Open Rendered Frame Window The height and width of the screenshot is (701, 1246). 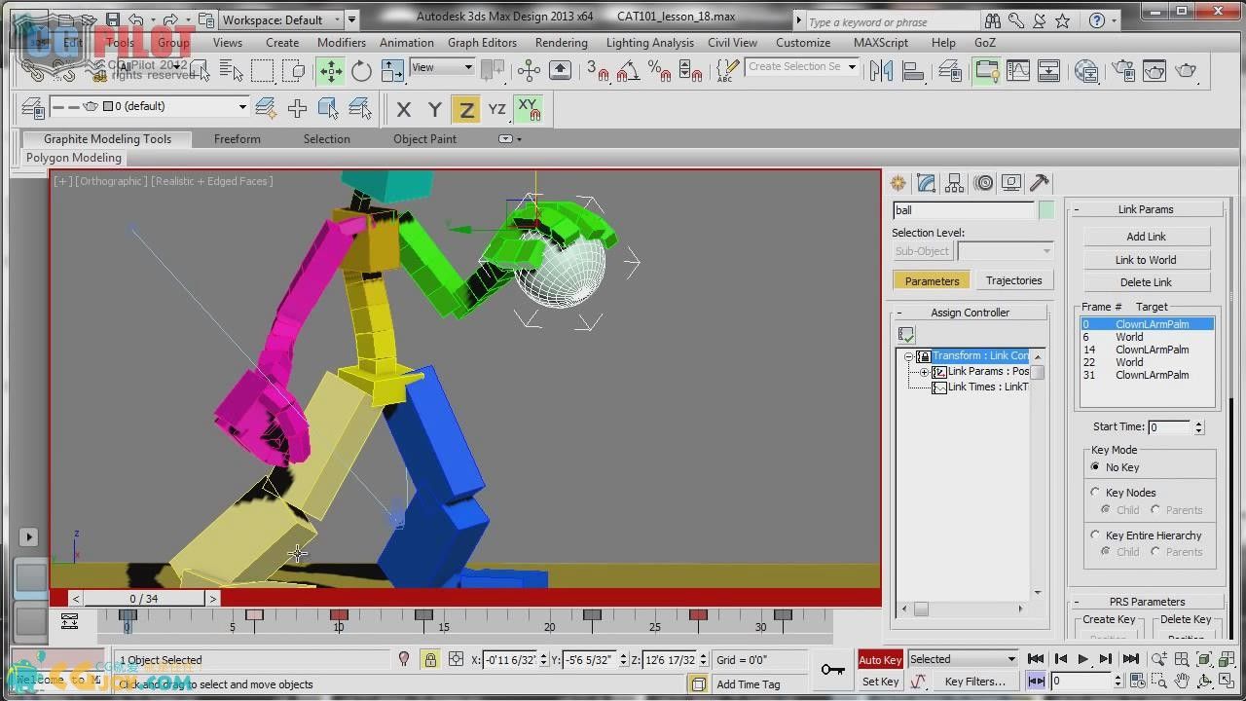tap(1154, 70)
